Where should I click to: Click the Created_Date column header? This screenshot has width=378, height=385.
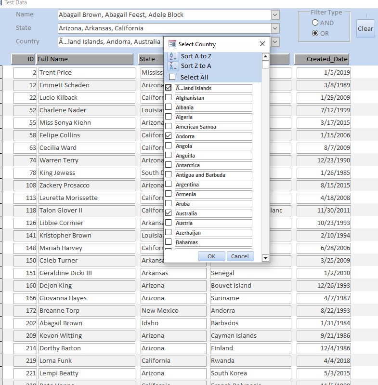coord(322,59)
